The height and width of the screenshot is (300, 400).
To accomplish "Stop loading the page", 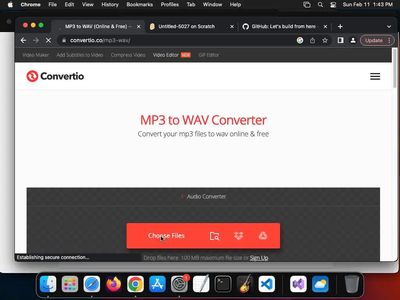I will pyautogui.click(x=48, y=40).
